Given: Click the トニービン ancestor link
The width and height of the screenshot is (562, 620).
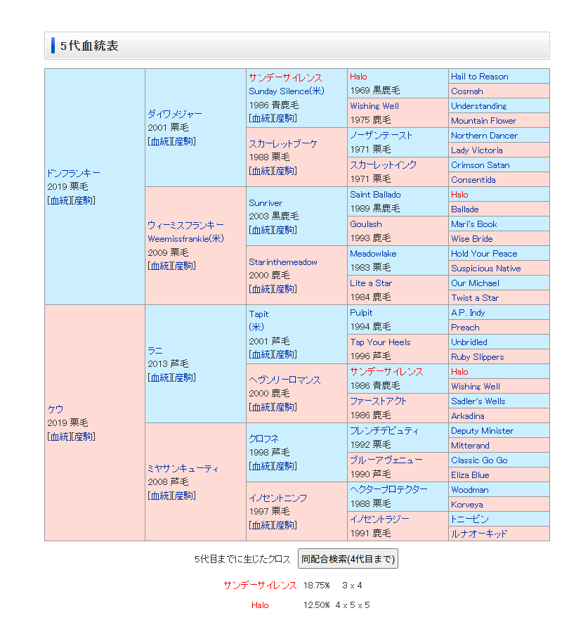Looking at the screenshot, I should 469,519.
